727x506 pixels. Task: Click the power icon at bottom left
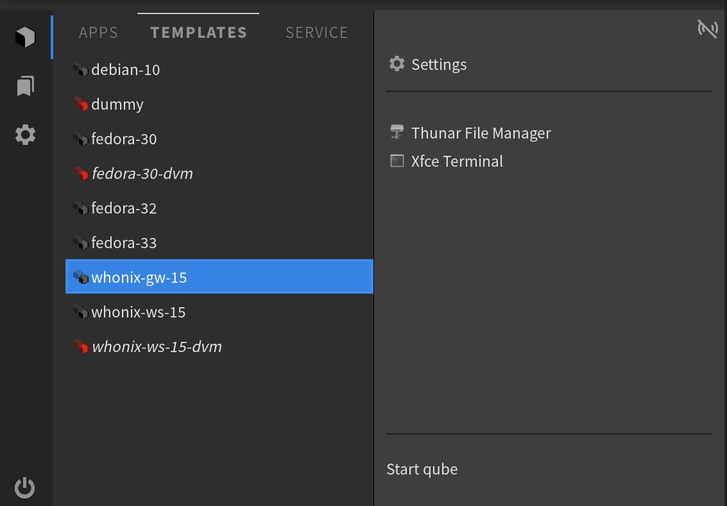click(25, 488)
